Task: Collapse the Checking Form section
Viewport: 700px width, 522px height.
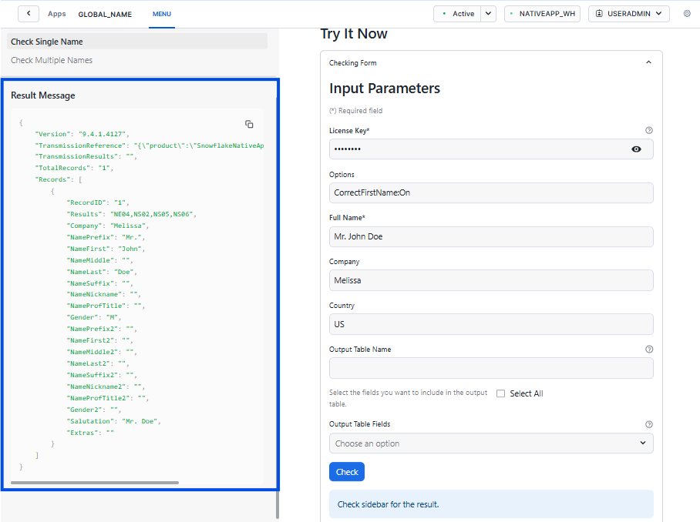Action: pos(648,62)
